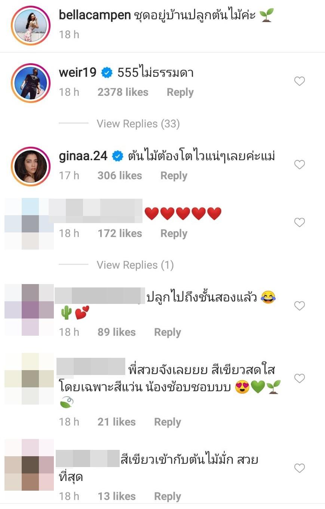
Task: Like the ginaa.24 comment with heart icon
Action: [x=300, y=165]
